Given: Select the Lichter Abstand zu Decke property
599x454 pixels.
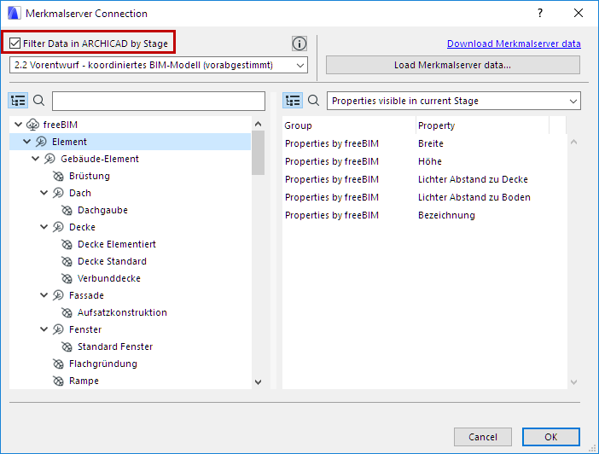Looking at the screenshot, I should 424,179.
